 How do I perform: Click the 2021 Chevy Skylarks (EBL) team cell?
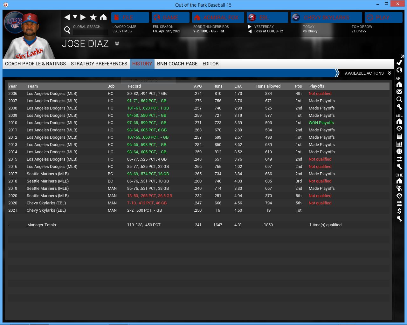click(x=46, y=210)
